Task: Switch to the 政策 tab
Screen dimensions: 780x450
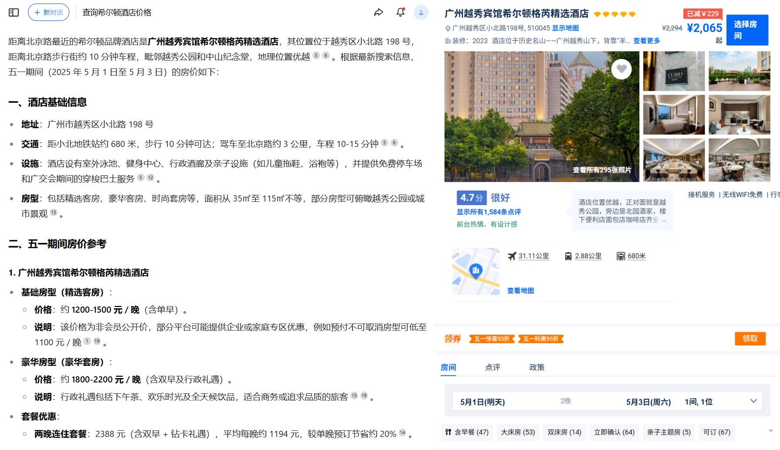Action: click(x=537, y=367)
